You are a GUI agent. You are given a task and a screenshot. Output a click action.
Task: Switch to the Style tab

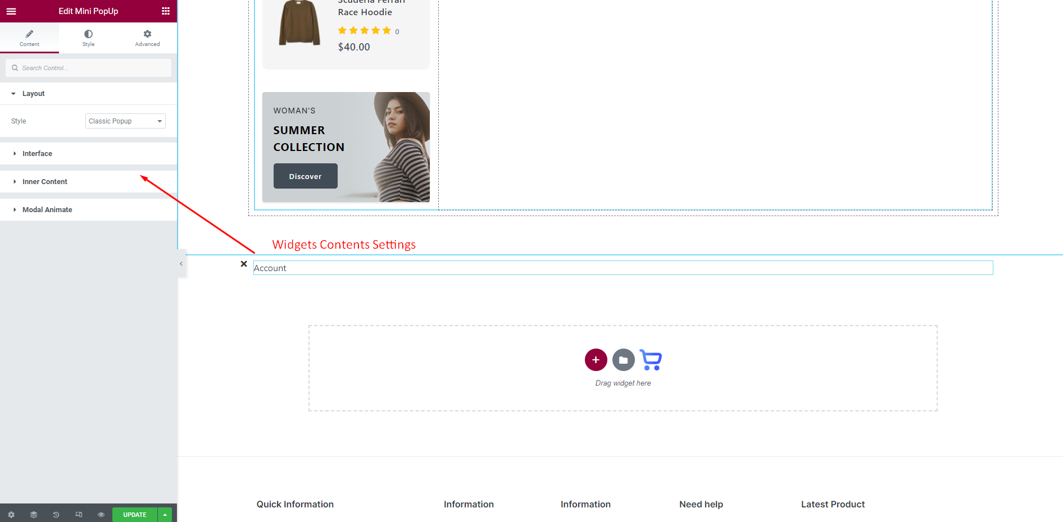point(88,38)
